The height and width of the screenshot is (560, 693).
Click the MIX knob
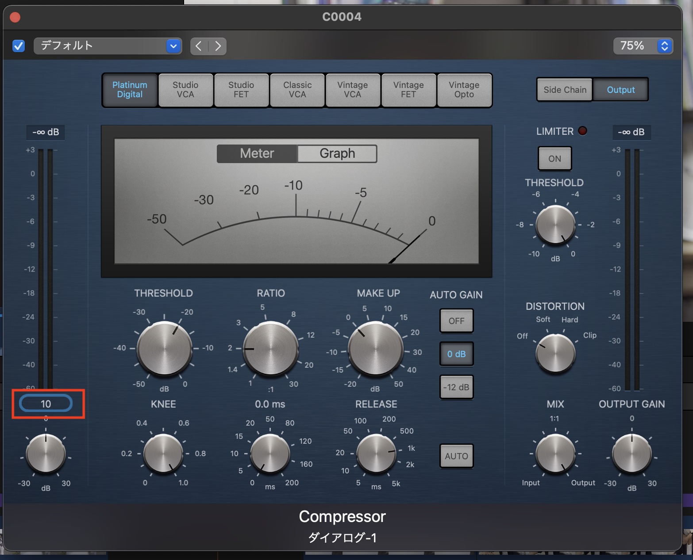tap(555, 453)
